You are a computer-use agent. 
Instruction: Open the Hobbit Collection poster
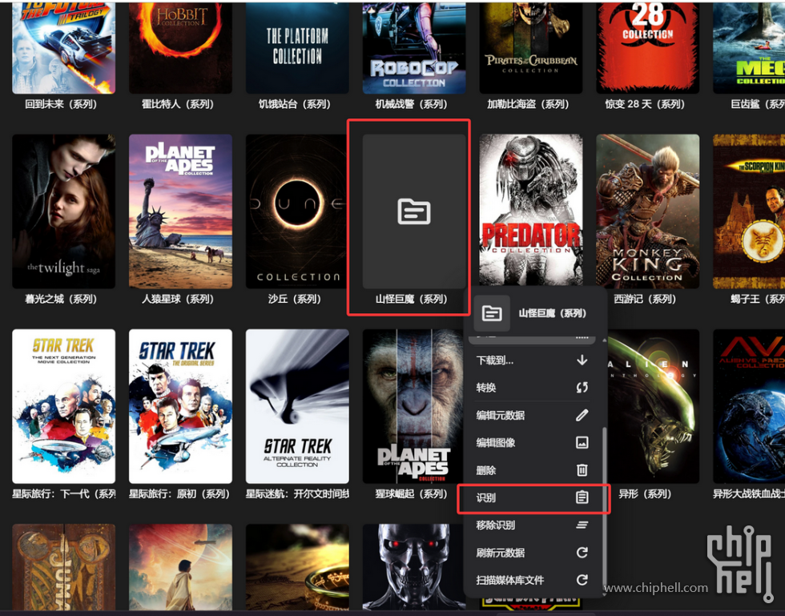(x=180, y=47)
